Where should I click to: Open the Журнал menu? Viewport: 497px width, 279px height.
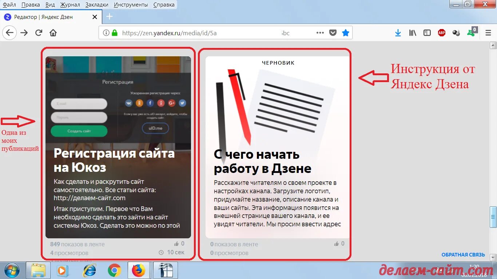tap(70, 5)
